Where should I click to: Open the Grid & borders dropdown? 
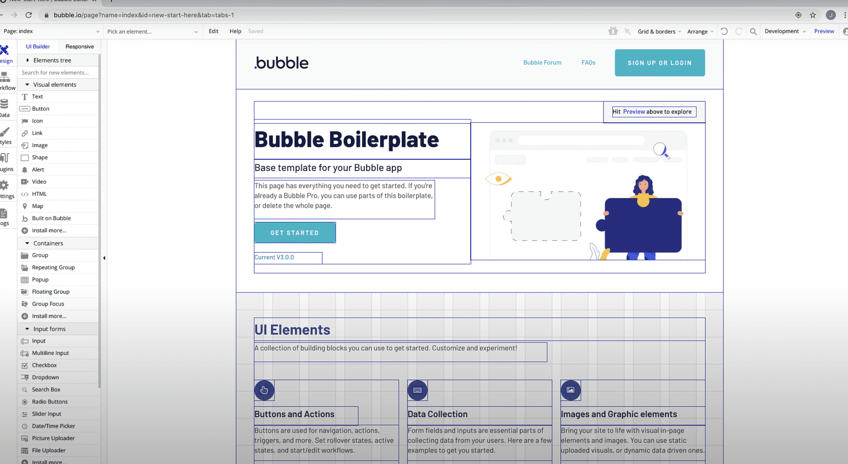tap(659, 32)
